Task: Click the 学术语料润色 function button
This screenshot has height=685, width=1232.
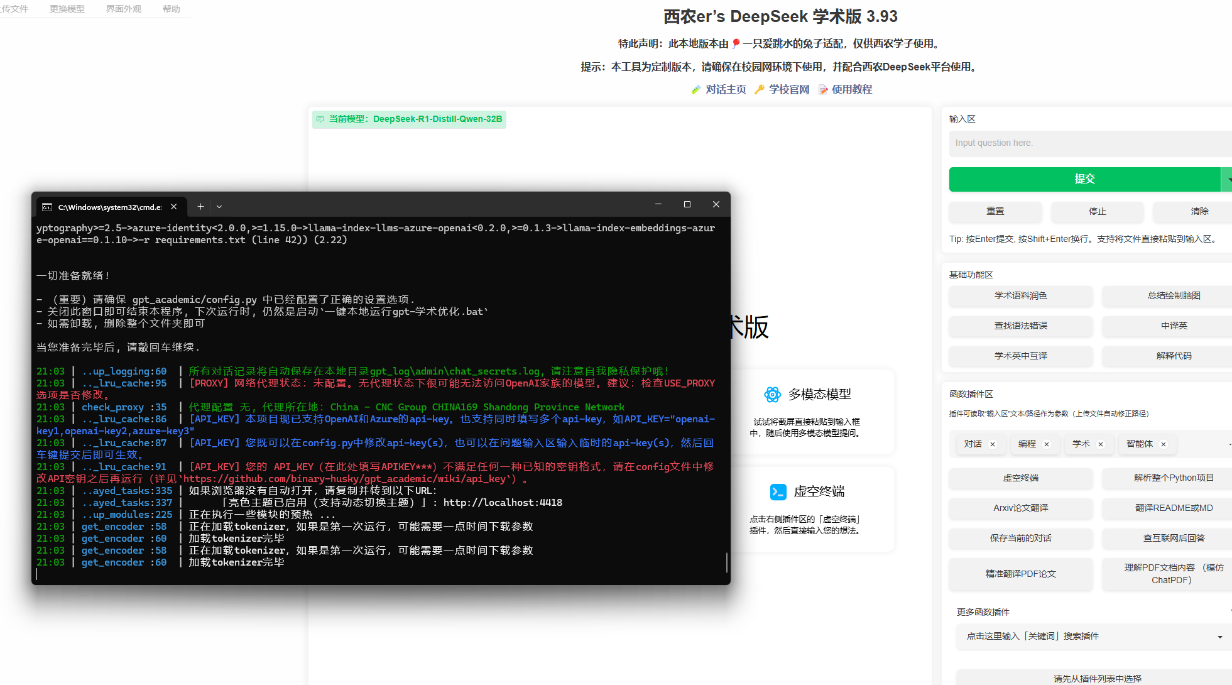Action: pyautogui.click(x=1021, y=296)
